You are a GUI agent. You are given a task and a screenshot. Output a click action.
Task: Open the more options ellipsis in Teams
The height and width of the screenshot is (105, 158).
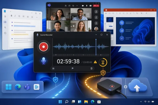point(77,6)
